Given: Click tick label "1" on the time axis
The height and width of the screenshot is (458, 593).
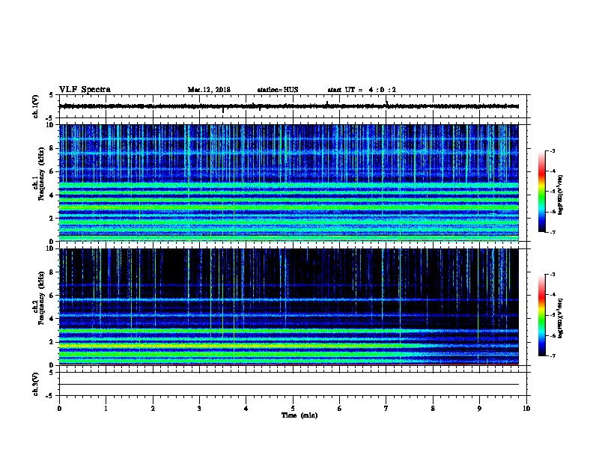Looking at the screenshot, I should (106, 408).
